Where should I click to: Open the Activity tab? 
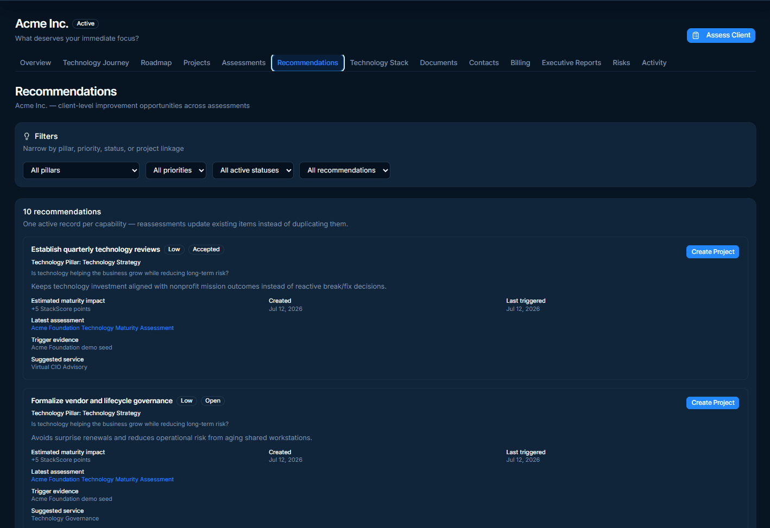point(654,63)
